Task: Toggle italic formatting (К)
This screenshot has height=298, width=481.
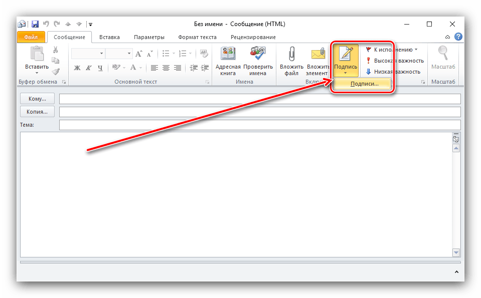Action: (89, 68)
